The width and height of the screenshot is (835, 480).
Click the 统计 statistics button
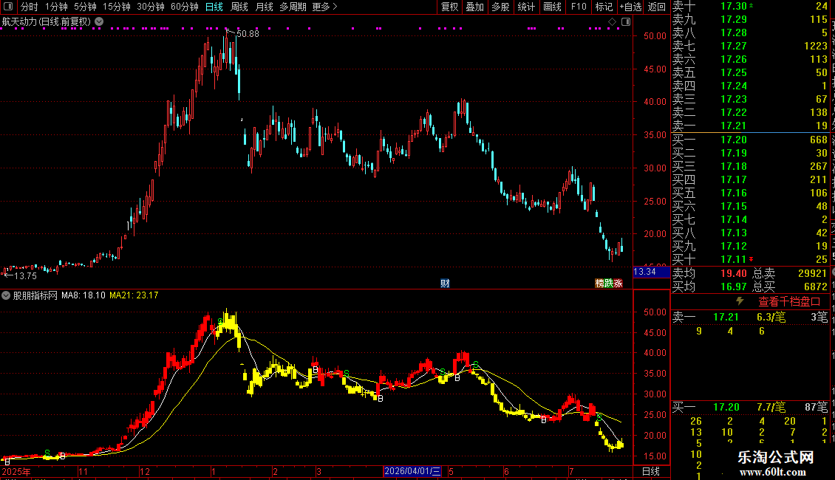point(526,7)
